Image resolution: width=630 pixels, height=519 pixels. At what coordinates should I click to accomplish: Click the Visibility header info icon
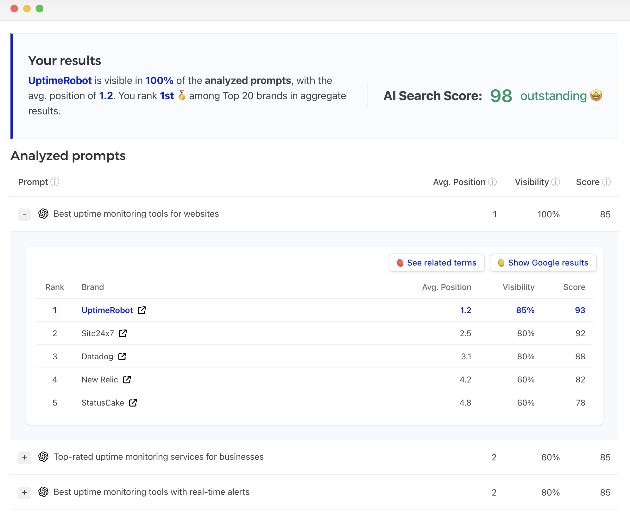point(556,182)
